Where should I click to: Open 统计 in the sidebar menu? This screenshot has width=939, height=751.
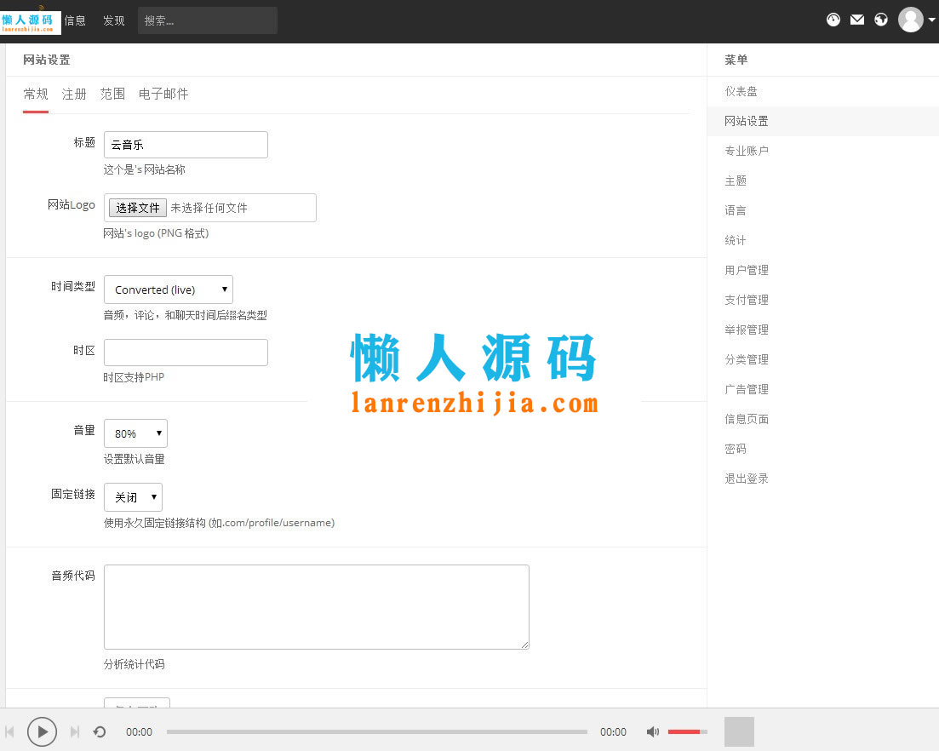736,240
